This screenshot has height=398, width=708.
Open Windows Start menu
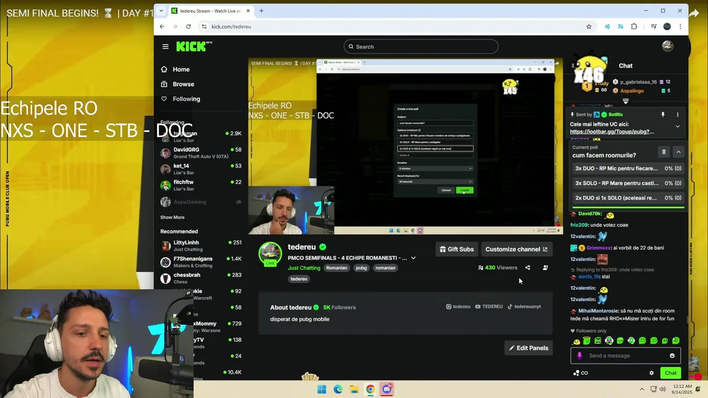click(x=321, y=389)
